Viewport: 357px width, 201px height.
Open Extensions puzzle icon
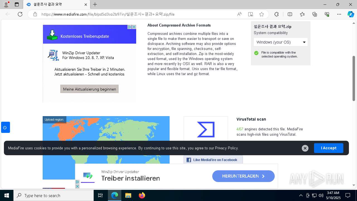point(276,14)
